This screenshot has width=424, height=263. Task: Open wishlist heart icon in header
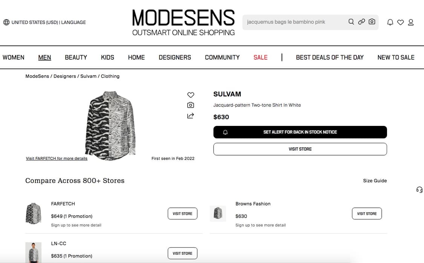401,23
